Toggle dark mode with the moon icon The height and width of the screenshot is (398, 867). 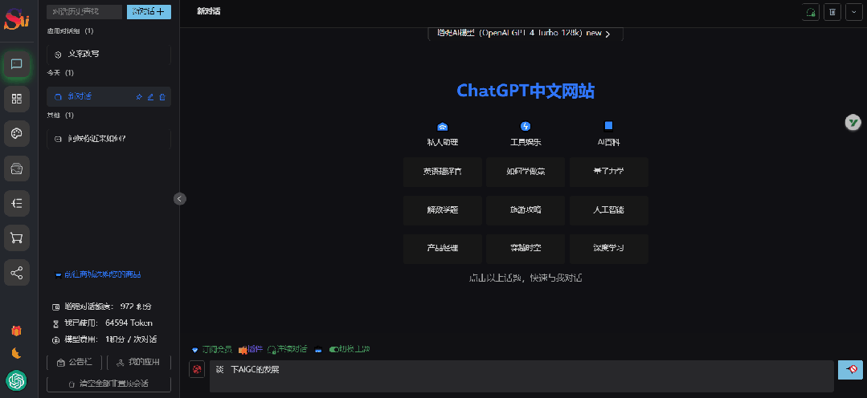click(x=17, y=353)
